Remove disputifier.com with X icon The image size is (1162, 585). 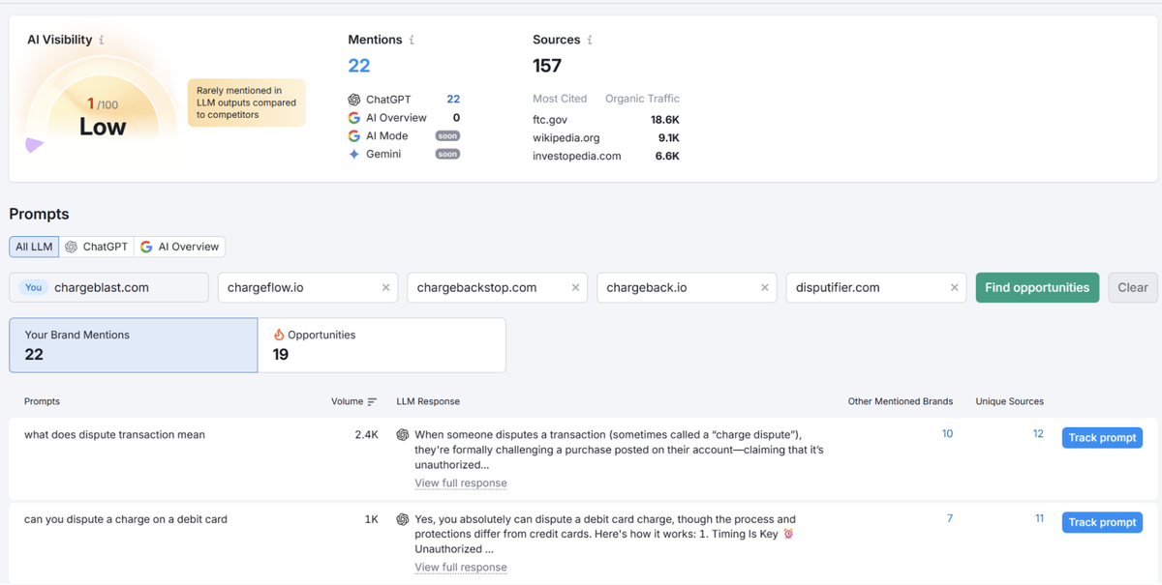tap(955, 288)
